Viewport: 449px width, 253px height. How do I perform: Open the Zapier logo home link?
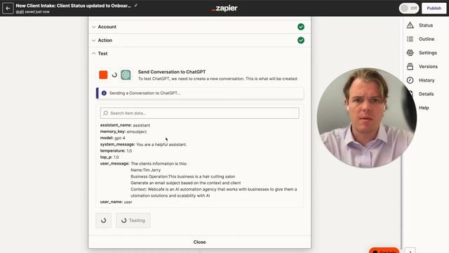224,8
